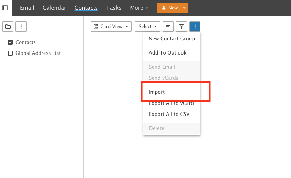Open the filter funnel icon

click(x=181, y=27)
